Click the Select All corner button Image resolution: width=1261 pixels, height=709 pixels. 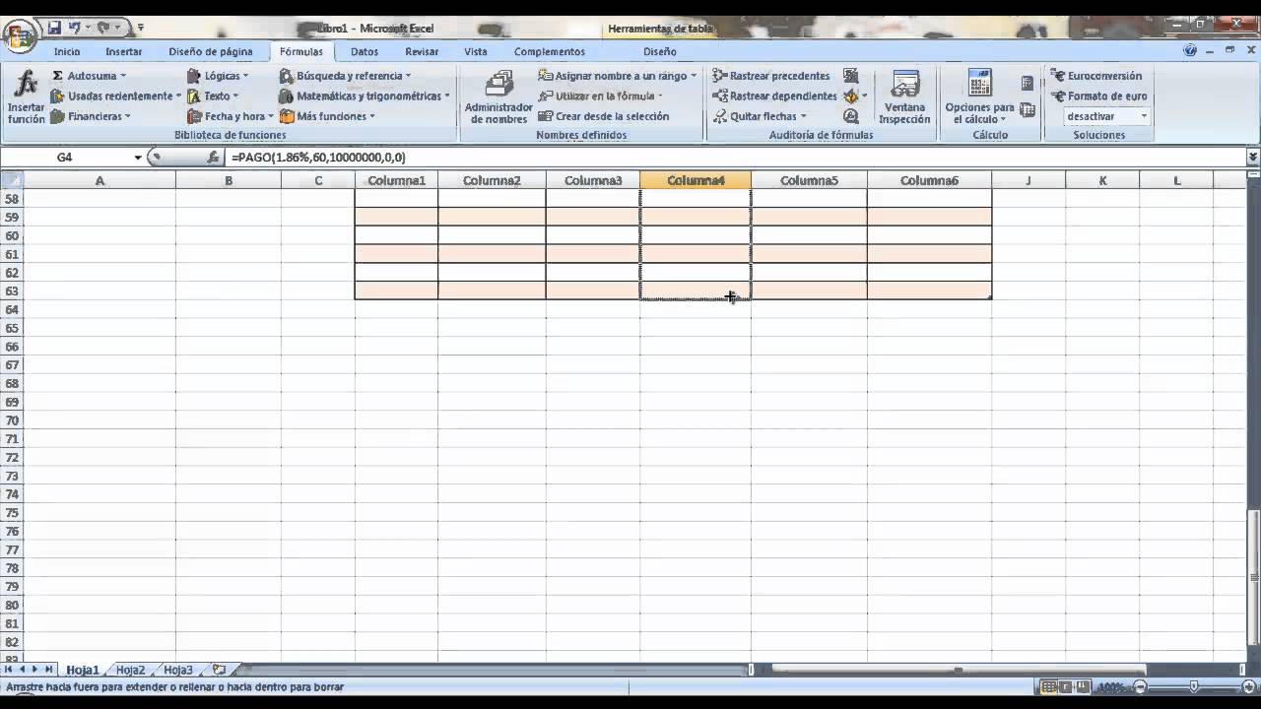pos(12,180)
